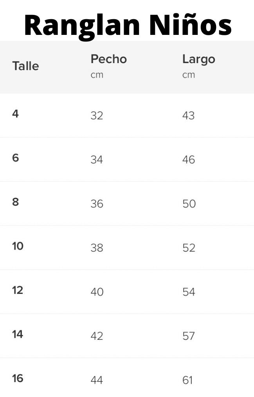The image size is (254, 397).
Task: Click the size 16 row label
Action: pos(18,378)
